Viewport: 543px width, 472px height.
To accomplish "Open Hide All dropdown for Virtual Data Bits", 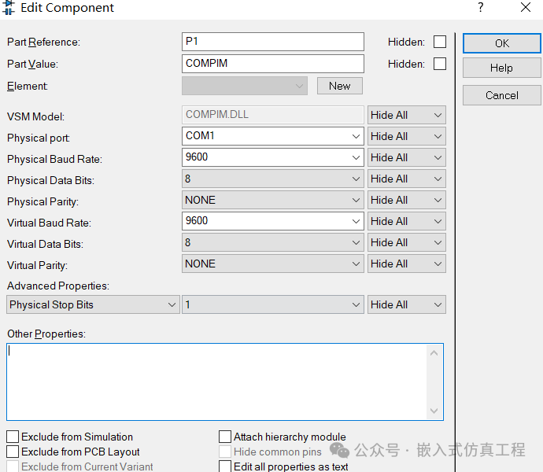I will 407,242.
